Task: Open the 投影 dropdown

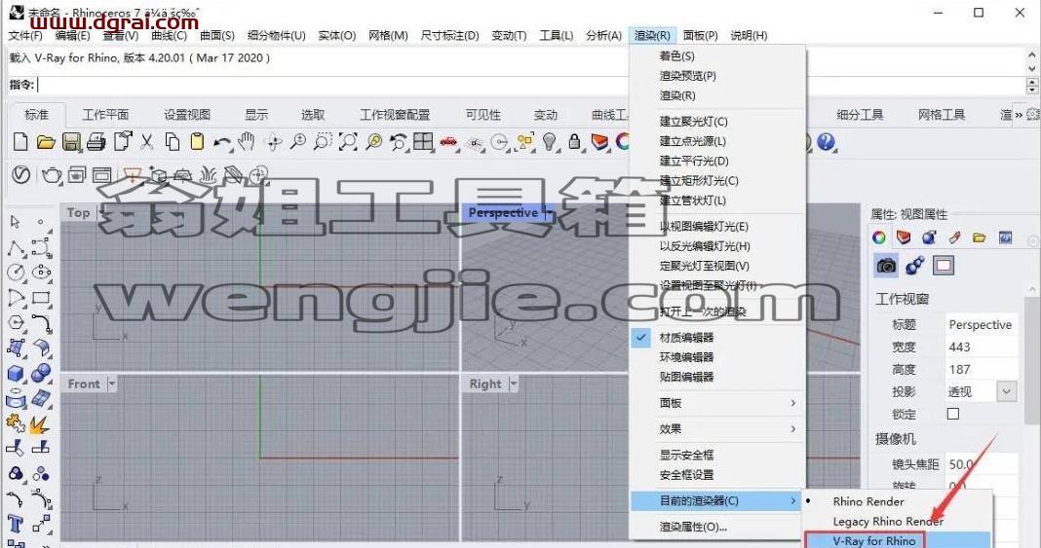Action: coord(1007,391)
